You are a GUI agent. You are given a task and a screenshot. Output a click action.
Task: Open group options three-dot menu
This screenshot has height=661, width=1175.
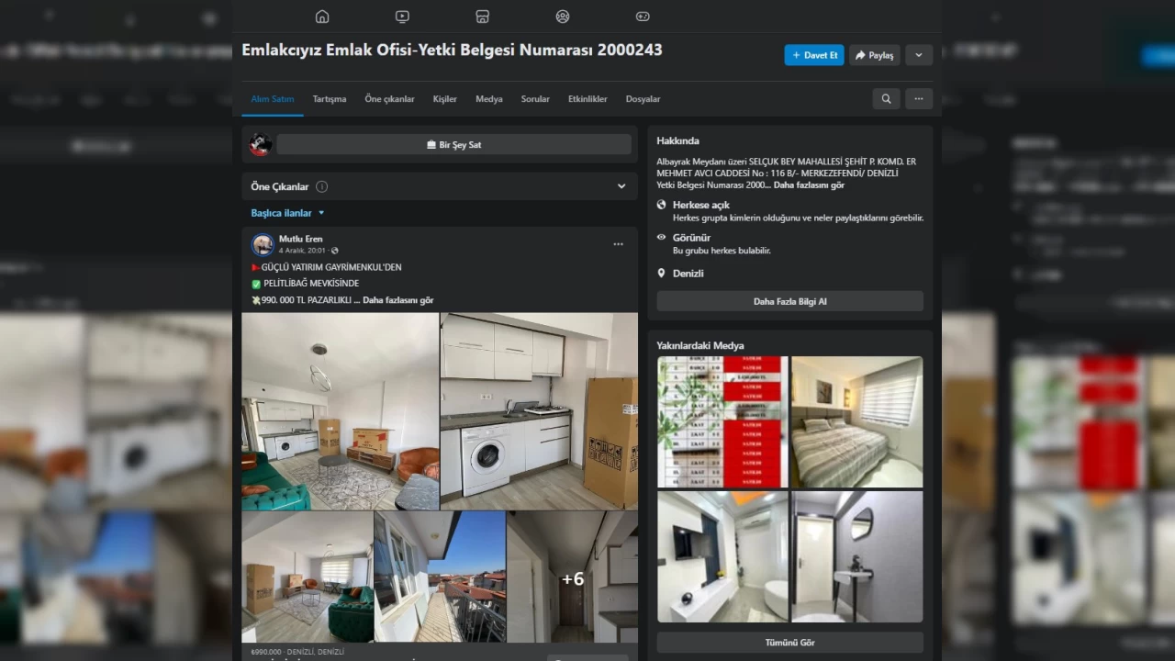click(918, 99)
